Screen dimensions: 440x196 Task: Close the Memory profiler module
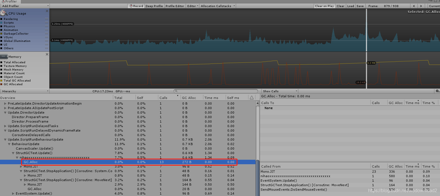click(x=47, y=54)
